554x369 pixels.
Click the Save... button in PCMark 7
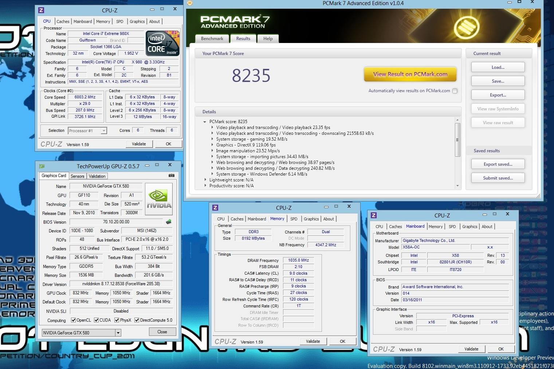tap(498, 81)
